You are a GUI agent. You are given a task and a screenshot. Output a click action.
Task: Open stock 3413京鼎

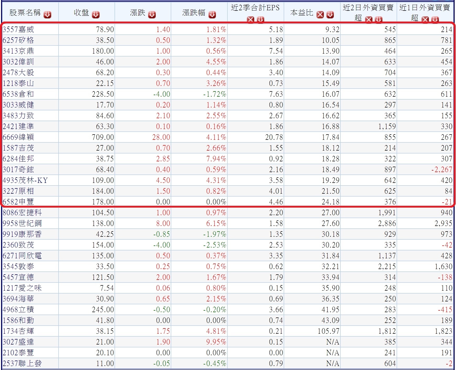[18, 51]
